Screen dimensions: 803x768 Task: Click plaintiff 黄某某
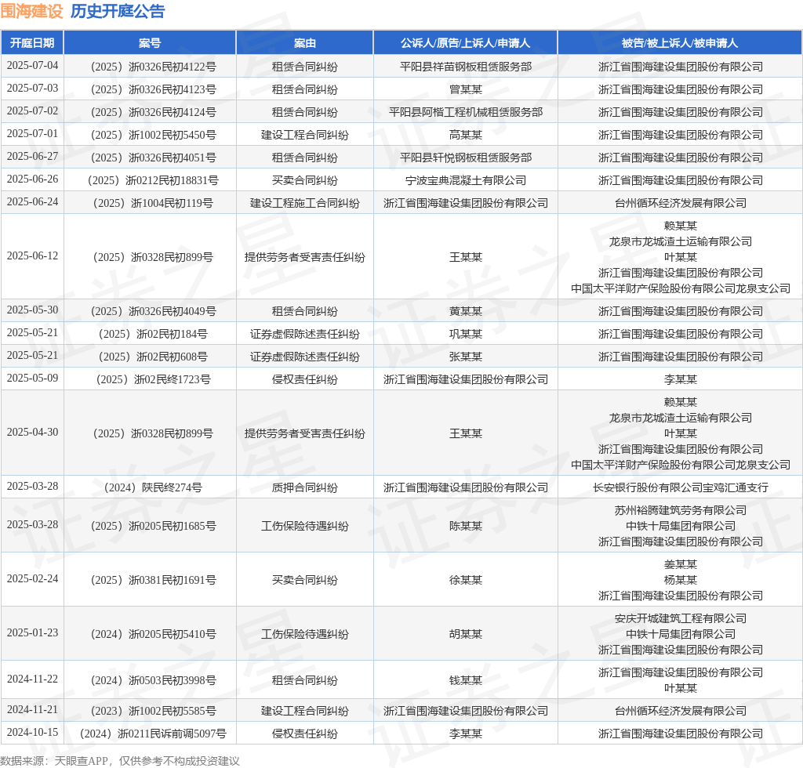pos(466,311)
